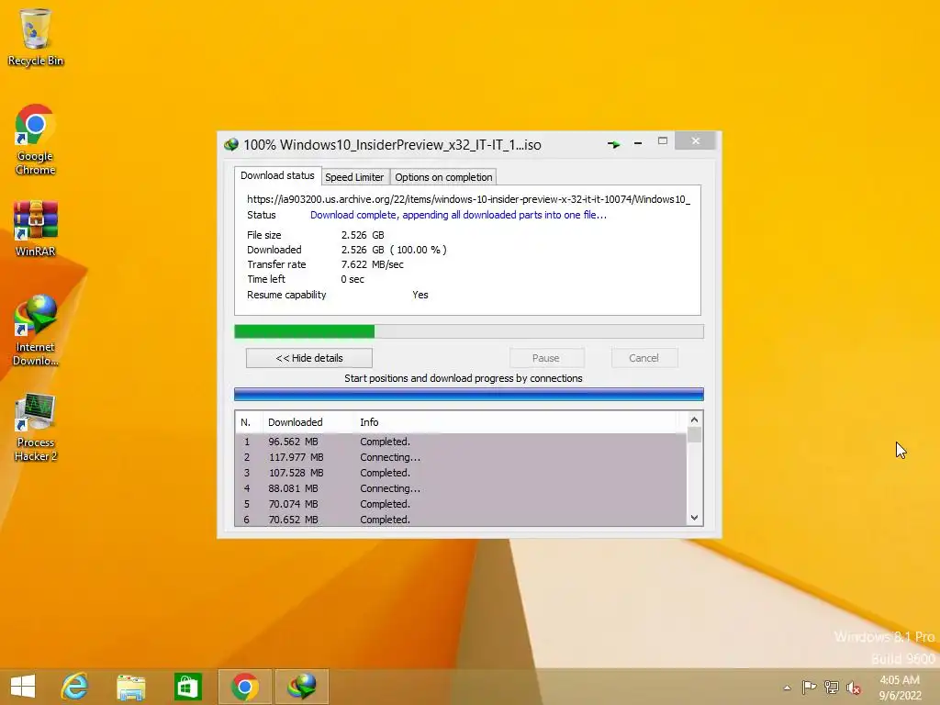This screenshot has height=705, width=940.
Task: Show hidden system tray icons
Action: coord(787,688)
